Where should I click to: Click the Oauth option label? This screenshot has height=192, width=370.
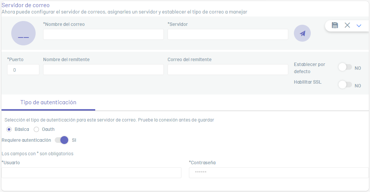[x=48, y=129]
